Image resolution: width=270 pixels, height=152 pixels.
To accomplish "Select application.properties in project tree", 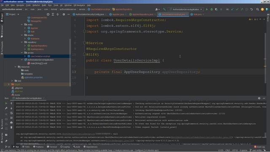I will click(x=33, y=77).
